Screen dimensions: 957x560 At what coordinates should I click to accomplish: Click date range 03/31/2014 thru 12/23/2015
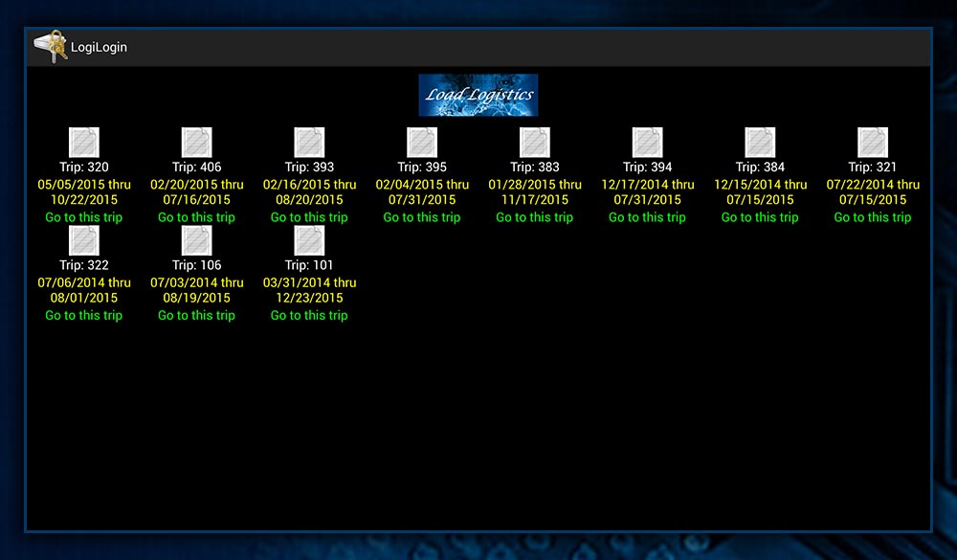(309, 291)
